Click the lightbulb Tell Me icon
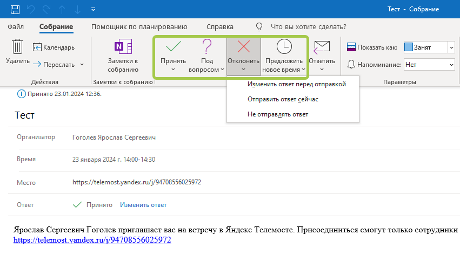 tap(259, 27)
